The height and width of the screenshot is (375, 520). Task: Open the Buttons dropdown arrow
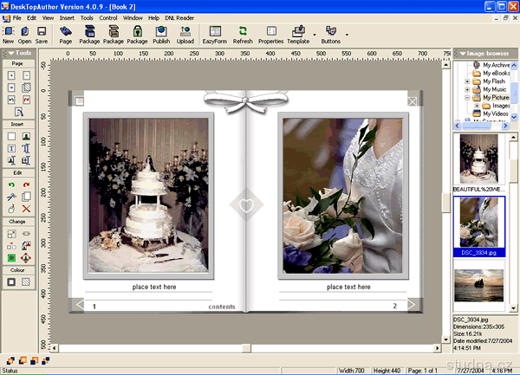pos(347,36)
